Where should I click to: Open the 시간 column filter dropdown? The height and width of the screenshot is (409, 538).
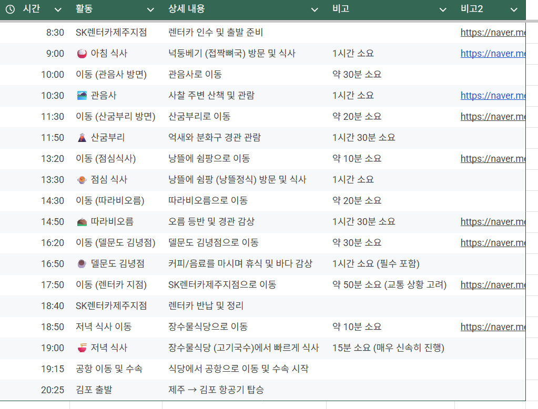pyautogui.click(x=58, y=9)
